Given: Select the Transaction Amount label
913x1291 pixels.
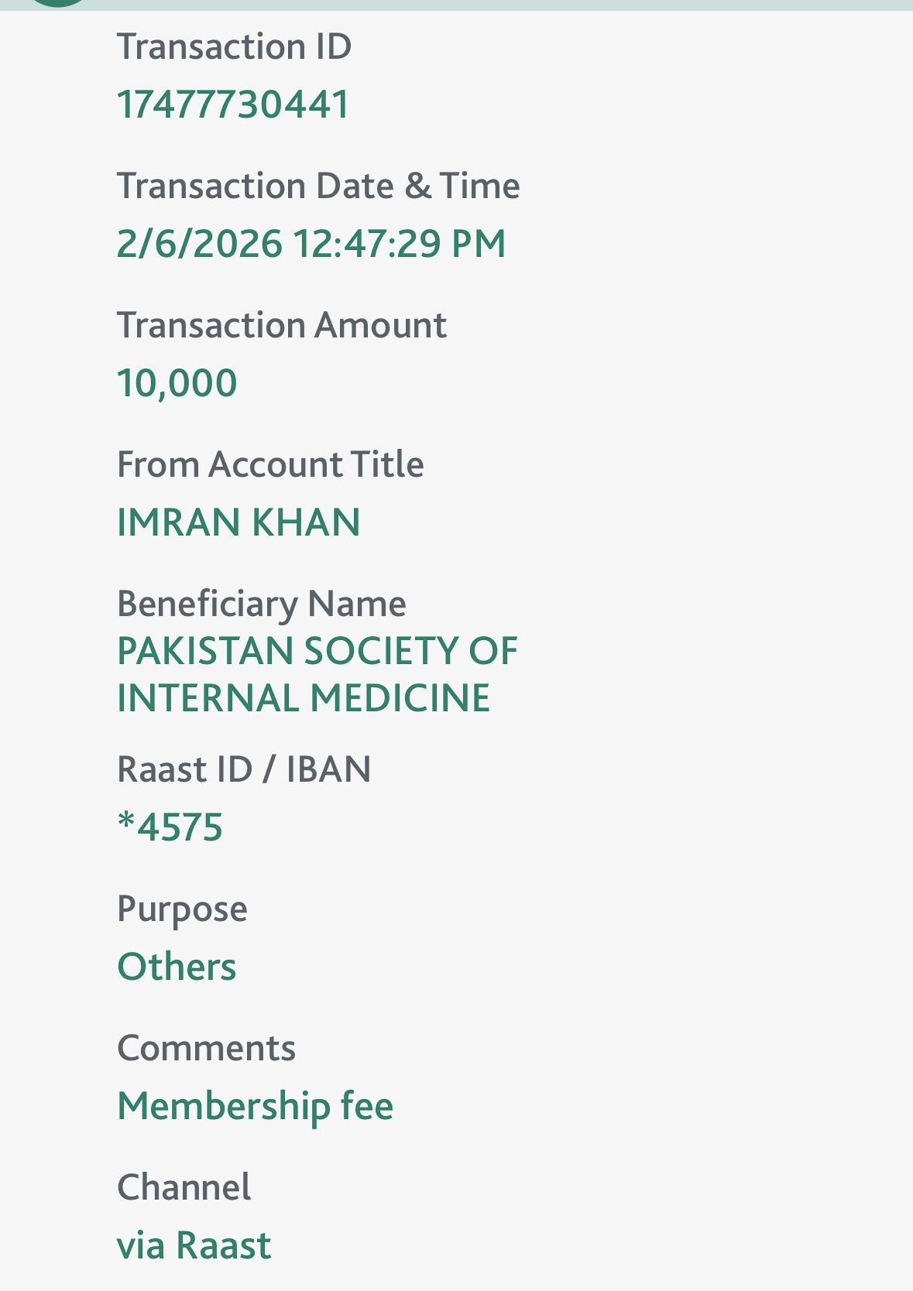Looking at the screenshot, I should pos(282,326).
